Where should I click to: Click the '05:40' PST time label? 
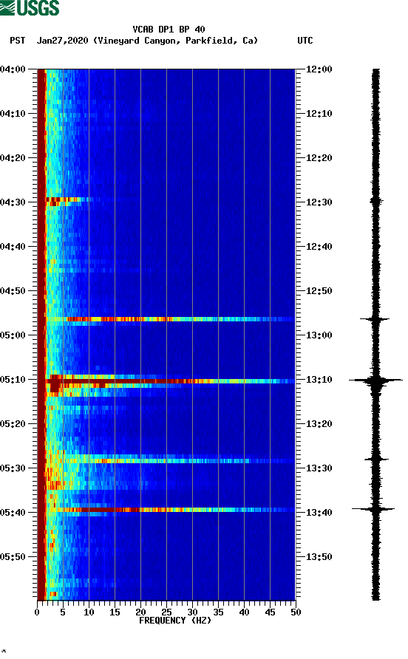13,513
